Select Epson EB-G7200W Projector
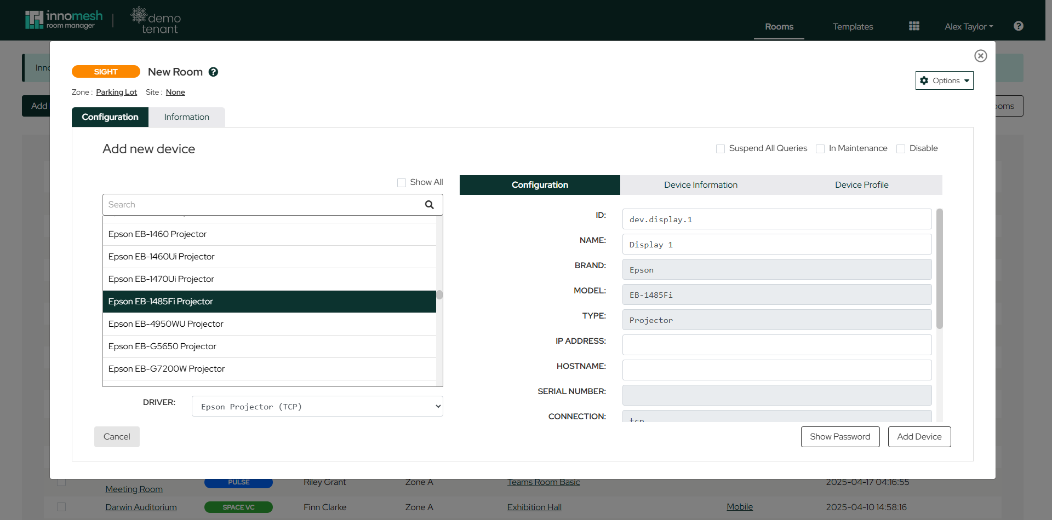 [x=270, y=369]
